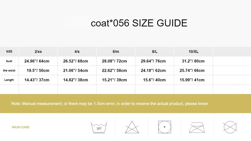Select the 4/s size column header
Image resolution: width=251 pixels, height=141 pixels.
coord(77,51)
